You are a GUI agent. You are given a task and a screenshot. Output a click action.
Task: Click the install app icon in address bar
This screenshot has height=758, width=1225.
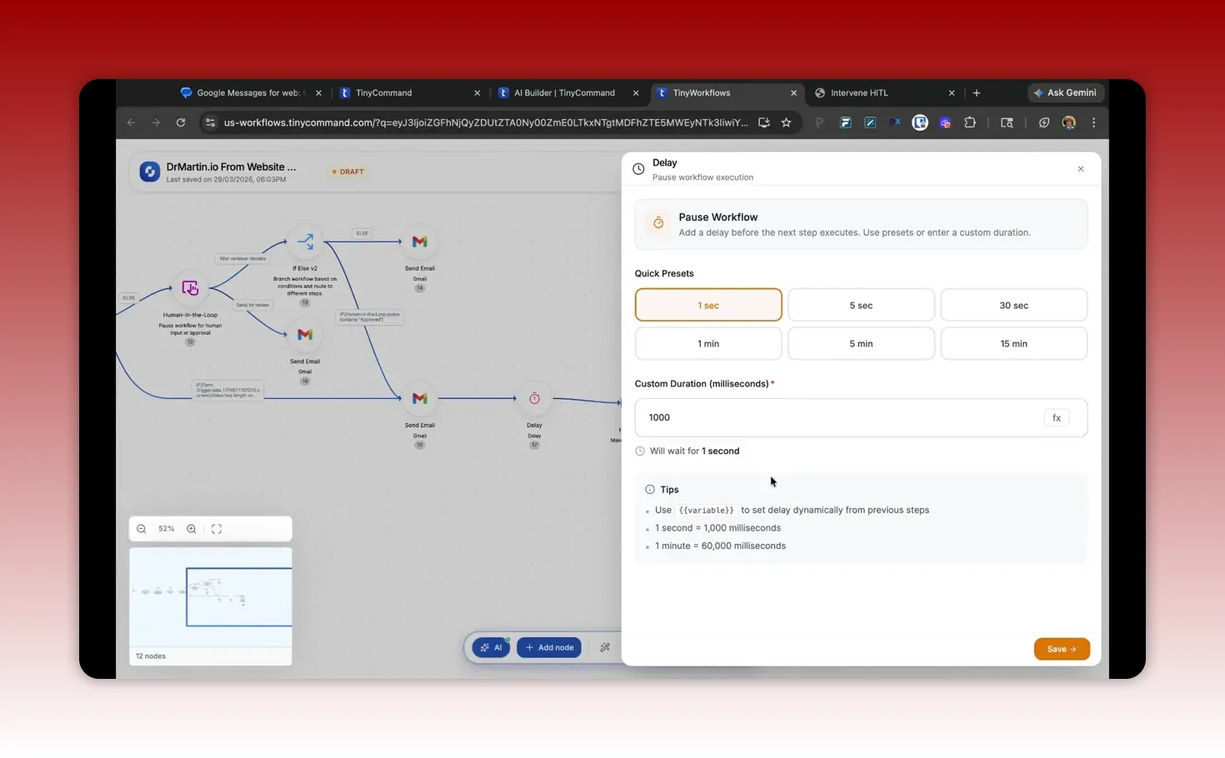tap(763, 122)
